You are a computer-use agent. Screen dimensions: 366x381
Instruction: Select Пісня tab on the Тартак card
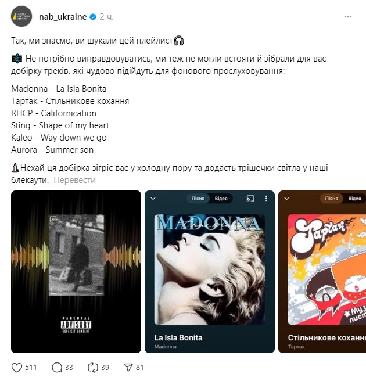332,199
